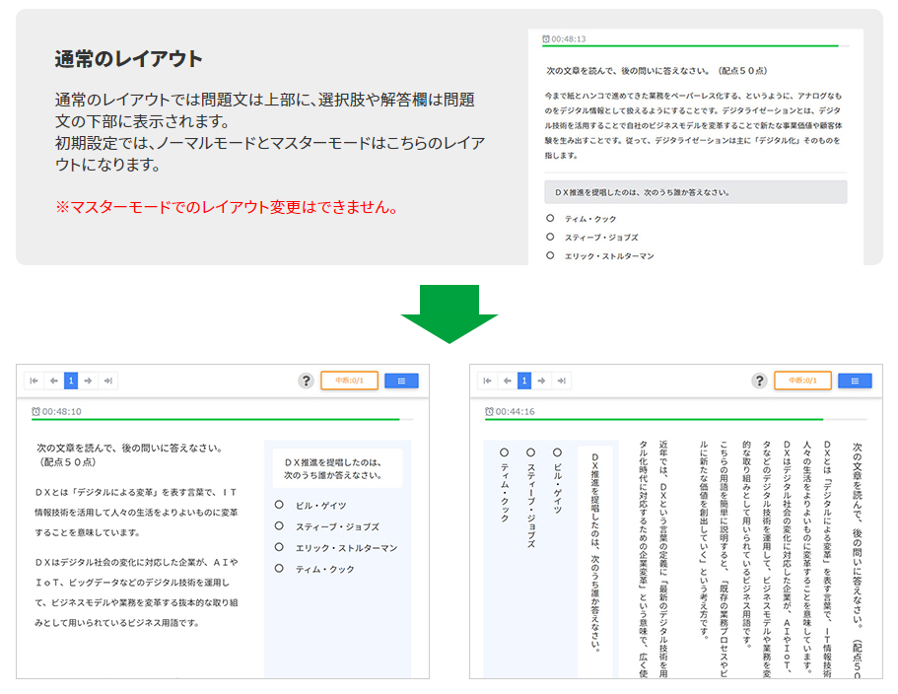Open blue list menu in 00:44:16 panel
The height and width of the screenshot is (694, 898).
(x=855, y=381)
